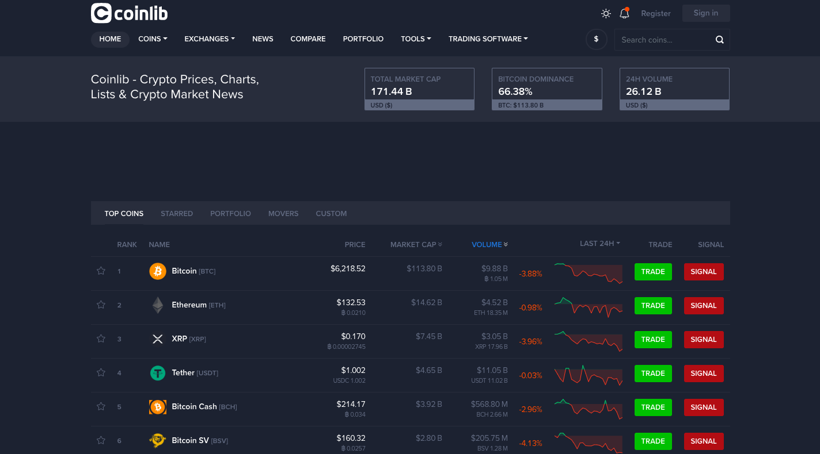This screenshot has height=454, width=820.
Task: Click the Bitcoin SV coin icon
Action: tap(158, 441)
